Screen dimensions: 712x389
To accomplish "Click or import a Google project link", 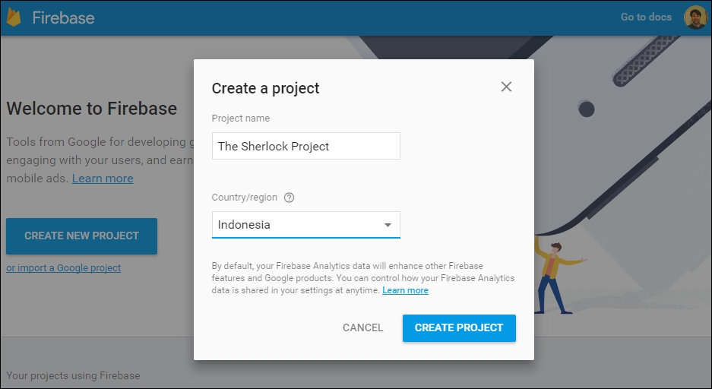I will pos(64,267).
